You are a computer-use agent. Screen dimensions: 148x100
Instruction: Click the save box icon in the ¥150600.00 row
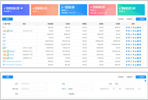[x=138, y=44]
